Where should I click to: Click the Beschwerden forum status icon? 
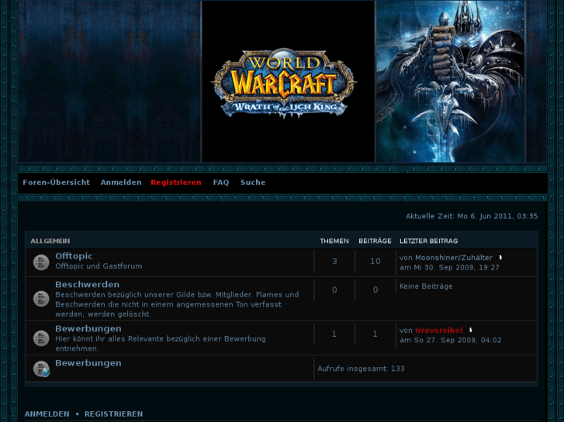tap(41, 299)
